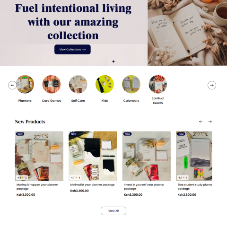227x227 pixels.
Task: Open the Self Care category circle
Action: 78,84
